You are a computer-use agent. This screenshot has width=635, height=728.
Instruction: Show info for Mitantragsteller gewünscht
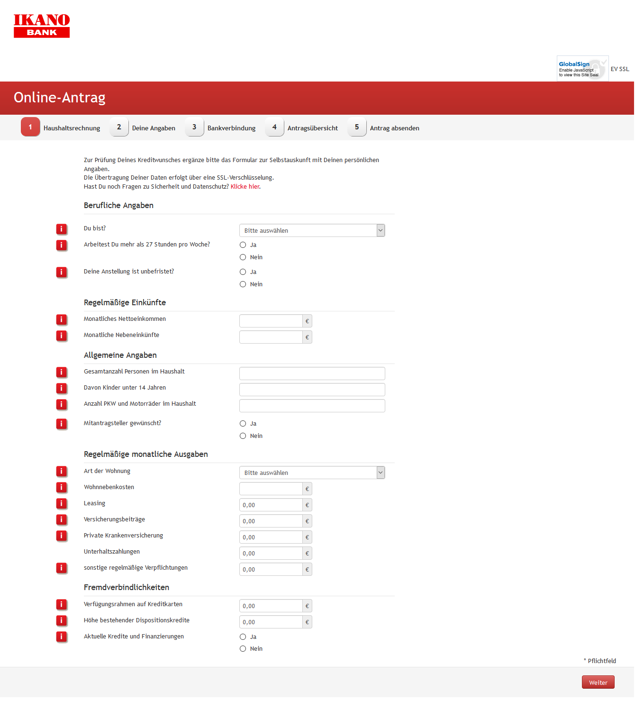[x=62, y=424]
